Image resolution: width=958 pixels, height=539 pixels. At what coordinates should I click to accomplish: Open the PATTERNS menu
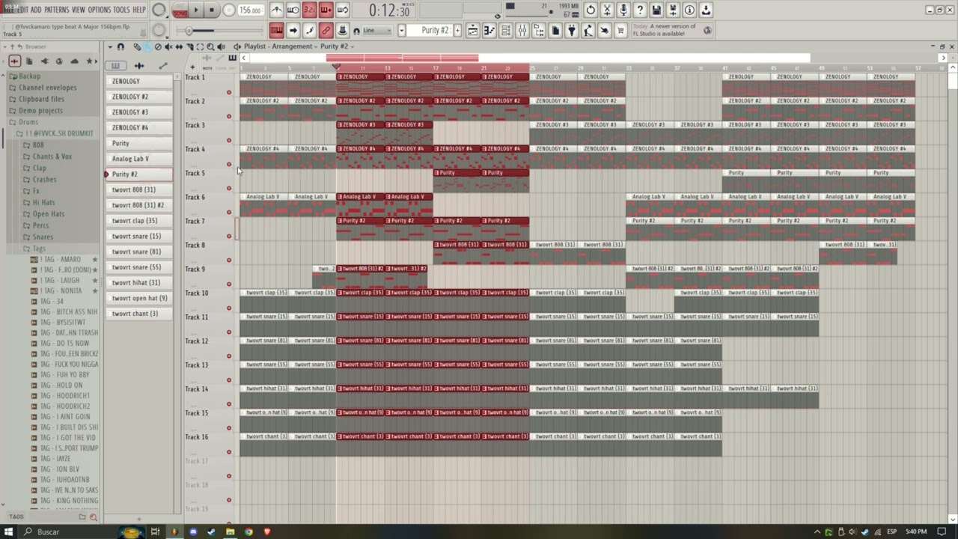coord(56,10)
